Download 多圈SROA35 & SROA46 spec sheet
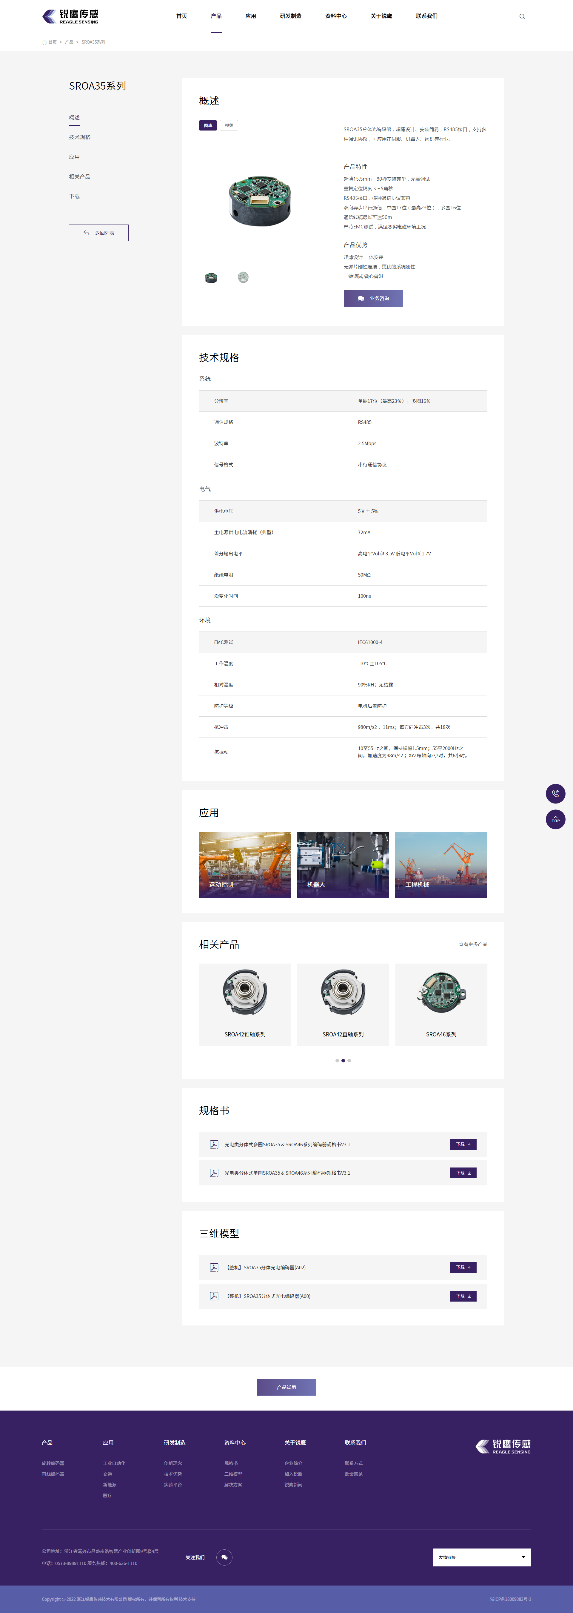This screenshot has height=1613, width=573. tap(463, 1145)
